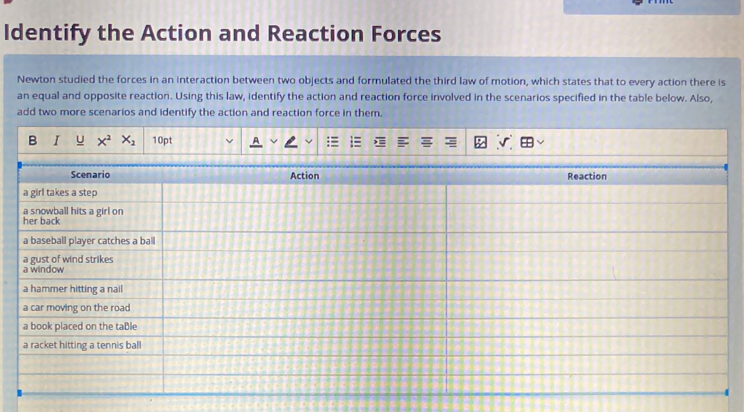Expand the highlight color options arrow
This screenshot has height=412, width=744.
click(309, 141)
